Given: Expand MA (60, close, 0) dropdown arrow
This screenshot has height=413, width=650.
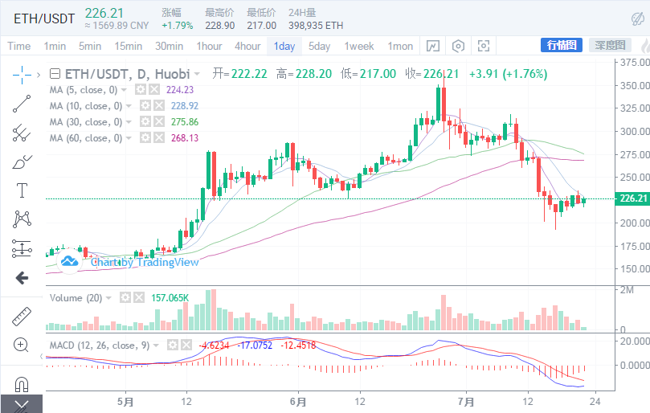Looking at the screenshot, I should click(129, 138).
